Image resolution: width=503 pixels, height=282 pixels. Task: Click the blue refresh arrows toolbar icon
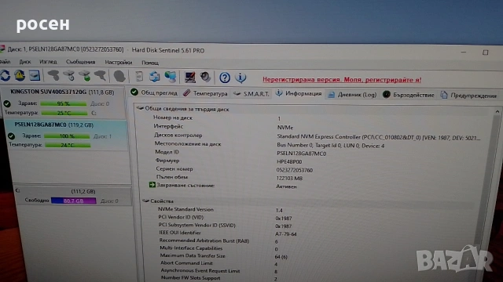tap(5, 75)
